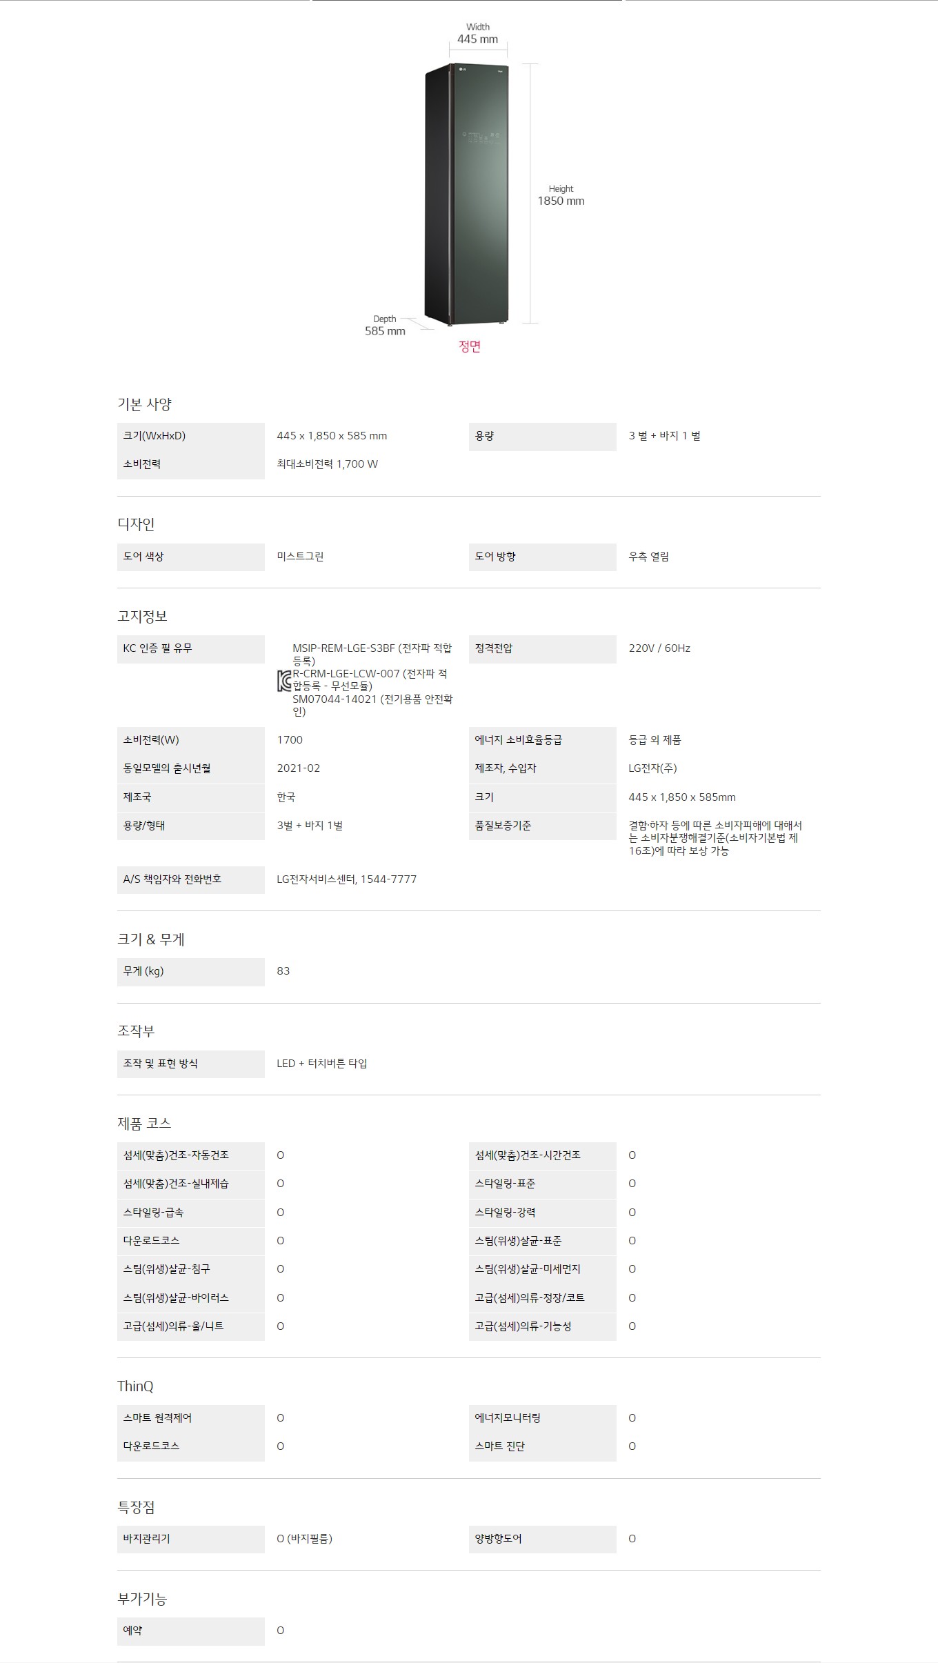Select the red 정면 view label
The image size is (938, 1663).
point(470,346)
